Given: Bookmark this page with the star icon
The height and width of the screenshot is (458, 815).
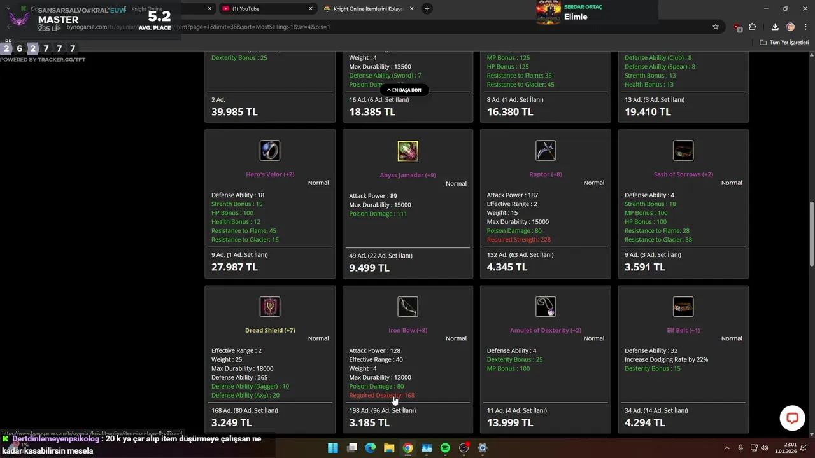Looking at the screenshot, I should [716, 27].
